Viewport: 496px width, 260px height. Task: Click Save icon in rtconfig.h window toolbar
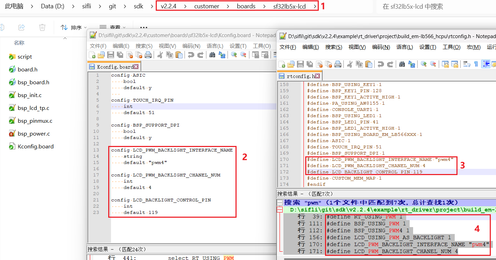pyautogui.click(x=300, y=64)
